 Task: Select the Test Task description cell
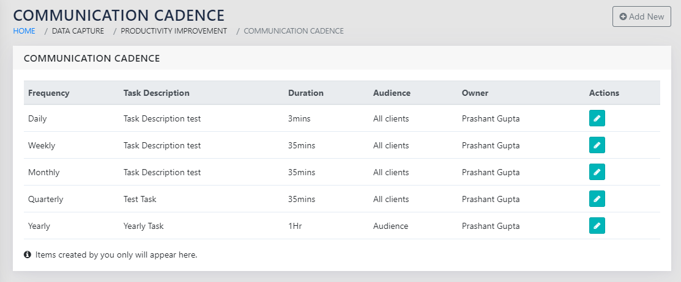point(140,199)
